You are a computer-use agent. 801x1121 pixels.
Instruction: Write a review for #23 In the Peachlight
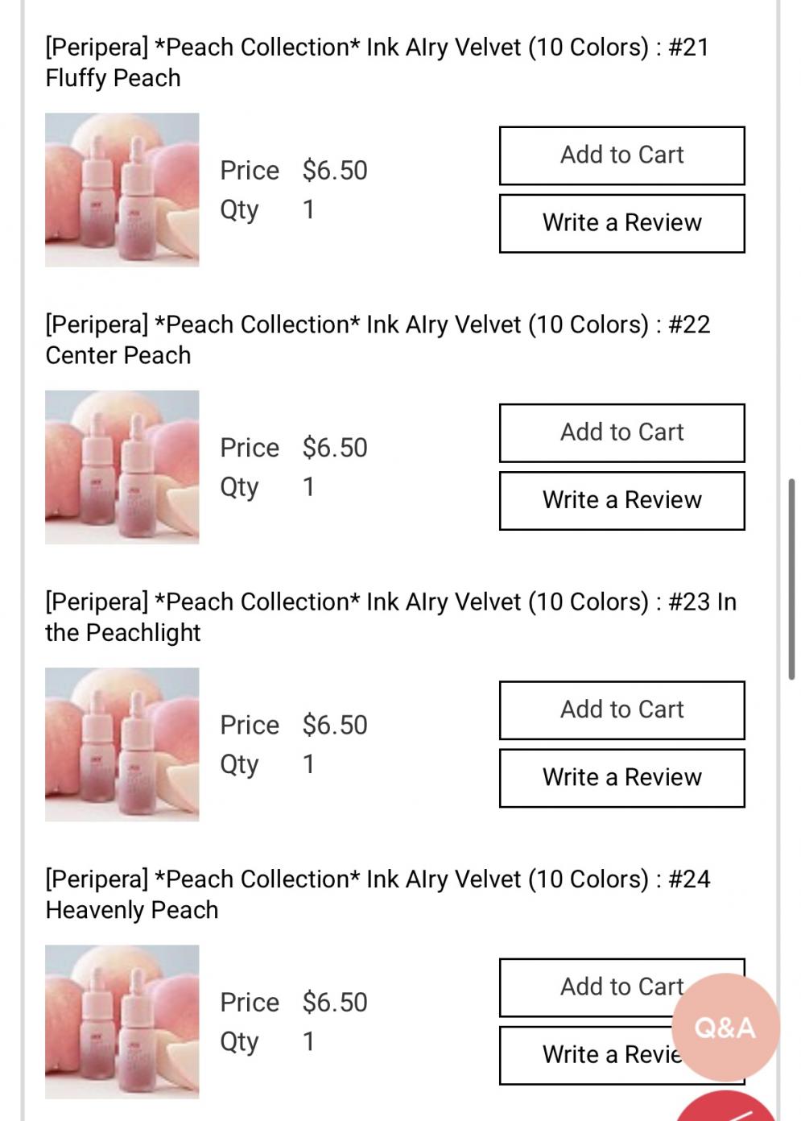(x=621, y=778)
